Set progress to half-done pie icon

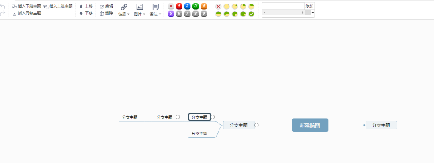click(x=218, y=14)
